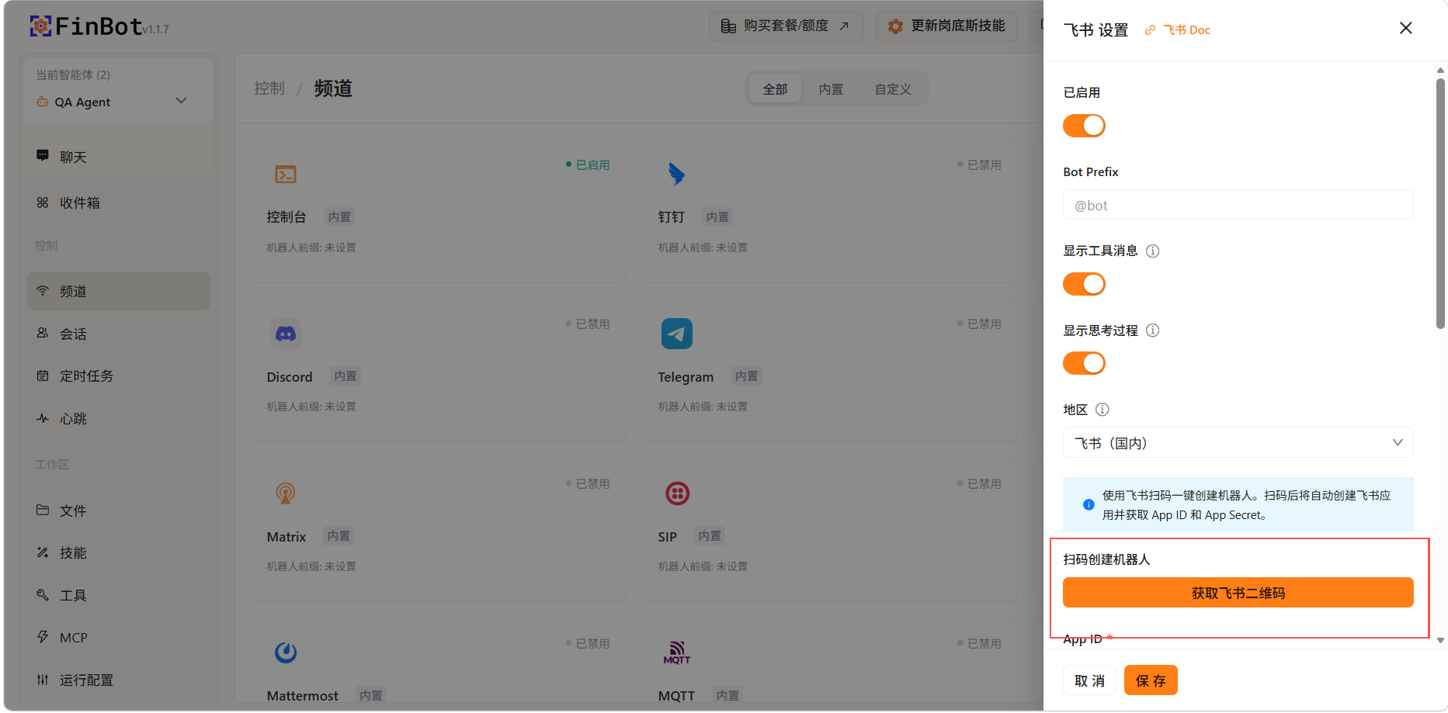This screenshot has width=1448, height=713.
Task: Open the Chat (聊天) sidebar item
Action: click(119, 157)
